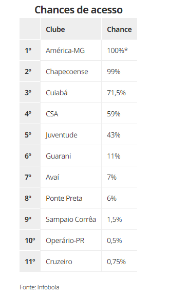
Task: Click the Chances de acesso title
Action: pyautogui.click(x=79, y=10)
